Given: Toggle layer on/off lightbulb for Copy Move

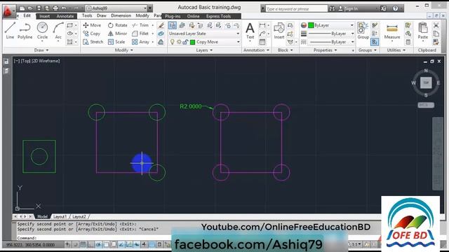Looking at the screenshot, I should pyautogui.click(x=172, y=42).
